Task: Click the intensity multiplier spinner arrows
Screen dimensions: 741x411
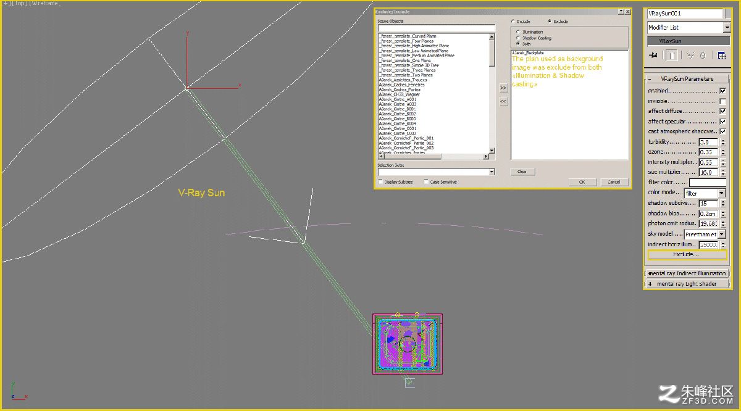Action: (x=722, y=162)
